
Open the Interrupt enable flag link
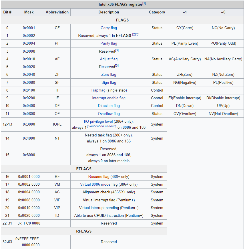click(x=109, y=98)
